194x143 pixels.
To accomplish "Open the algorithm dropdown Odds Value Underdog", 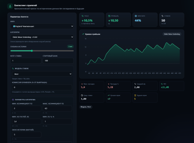I will 42,37.
